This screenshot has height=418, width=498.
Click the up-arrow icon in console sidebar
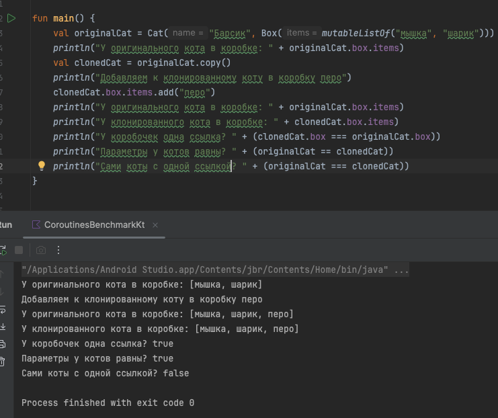(x=2, y=274)
